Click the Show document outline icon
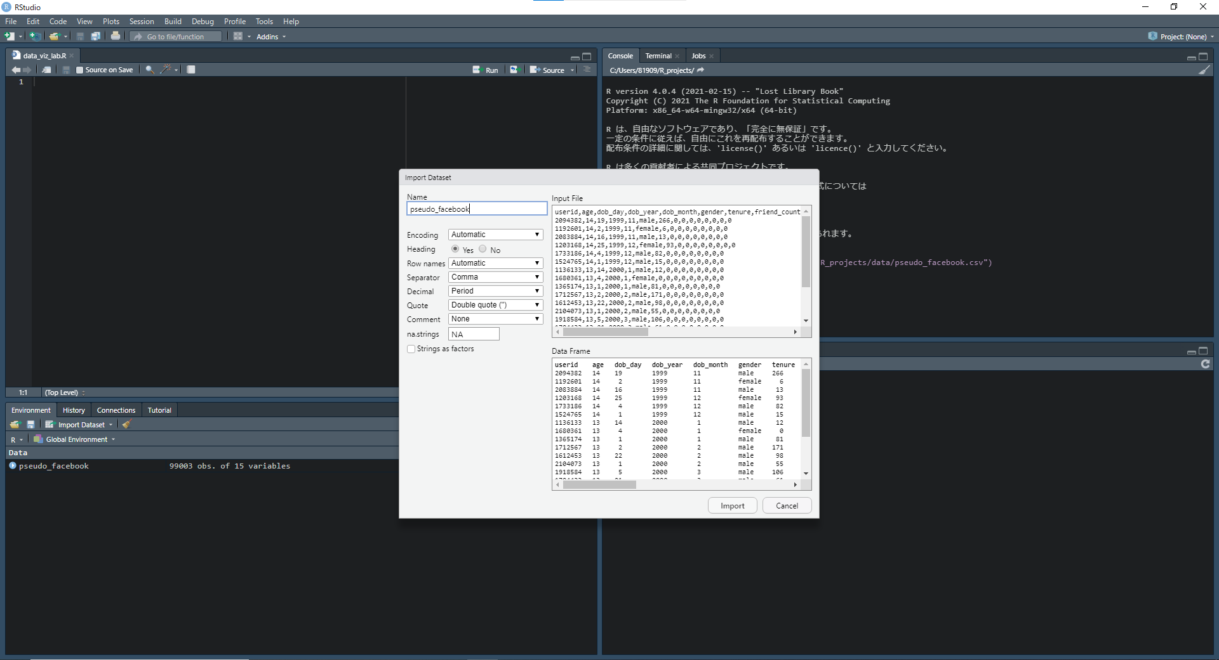 coord(587,70)
